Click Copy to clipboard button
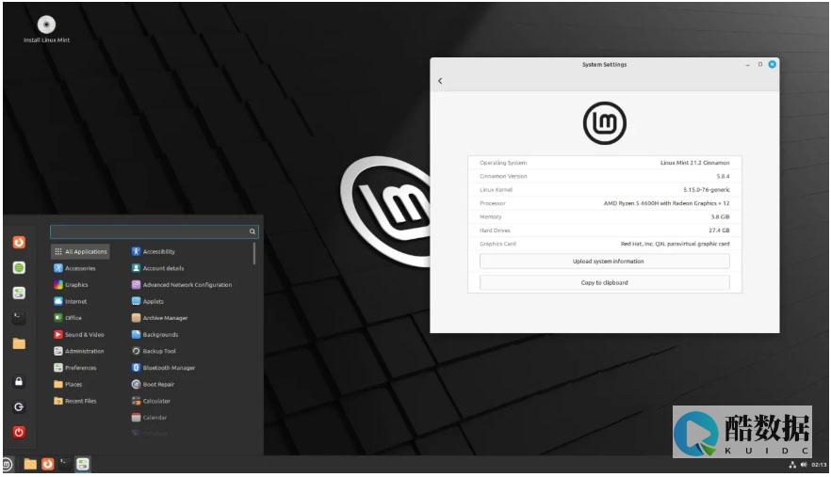Viewport: 831px width, 477px height. [604, 282]
